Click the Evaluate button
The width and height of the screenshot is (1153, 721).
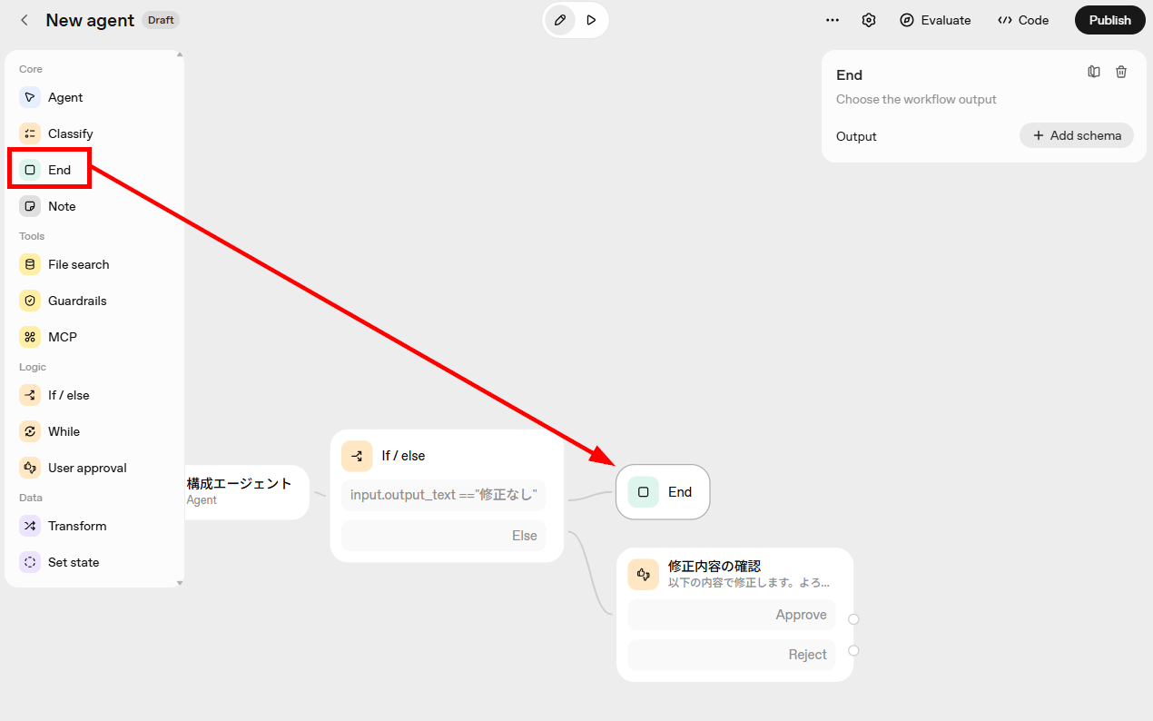(x=935, y=20)
